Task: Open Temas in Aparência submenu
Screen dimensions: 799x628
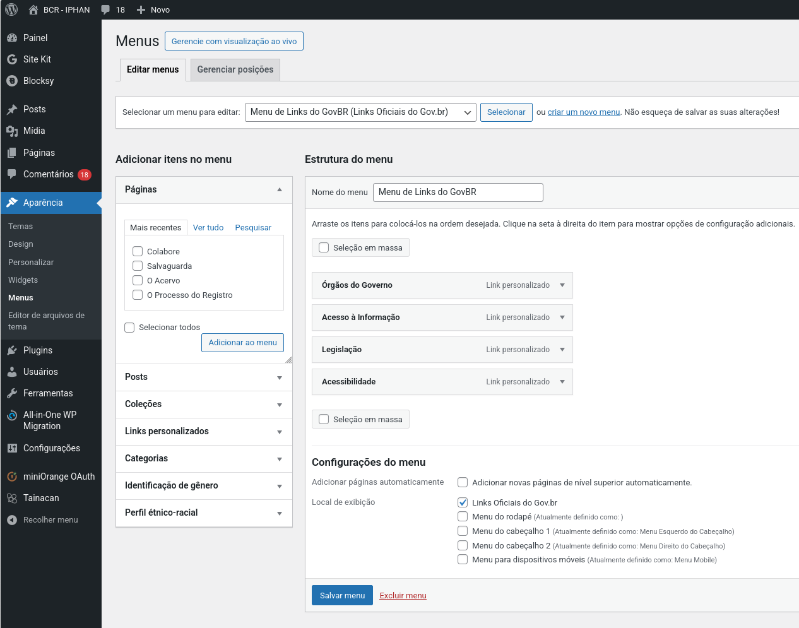Action: (20, 227)
